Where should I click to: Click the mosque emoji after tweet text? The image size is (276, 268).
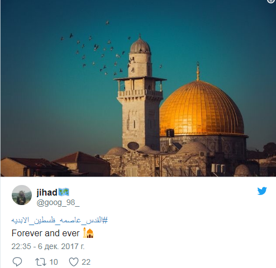click(x=88, y=233)
